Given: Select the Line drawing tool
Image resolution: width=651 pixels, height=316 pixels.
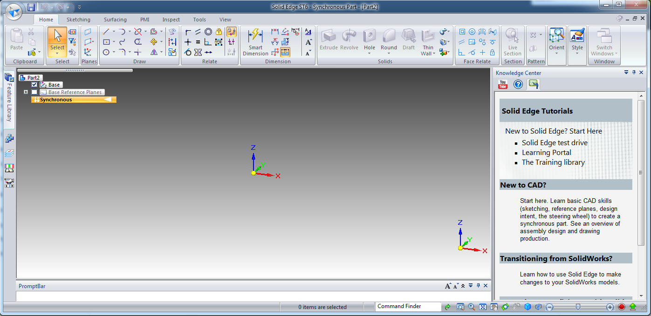Looking at the screenshot, I should [106, 32].
